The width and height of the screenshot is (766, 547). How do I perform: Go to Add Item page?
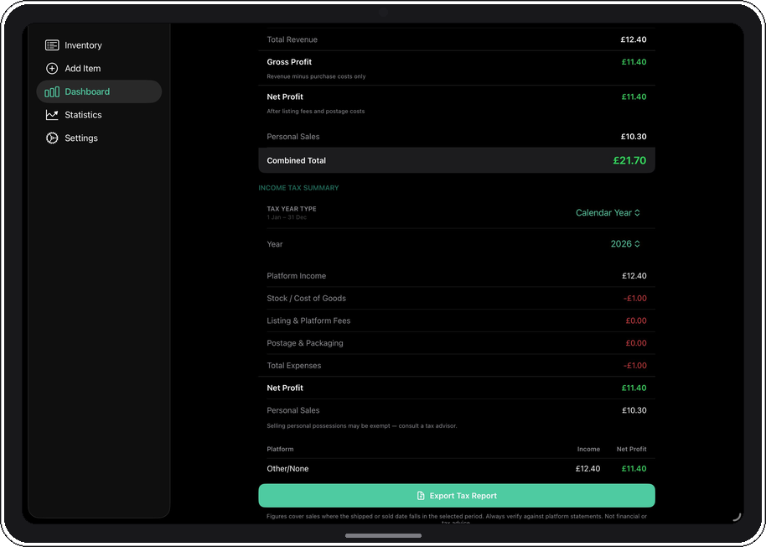tap(99, 69)
